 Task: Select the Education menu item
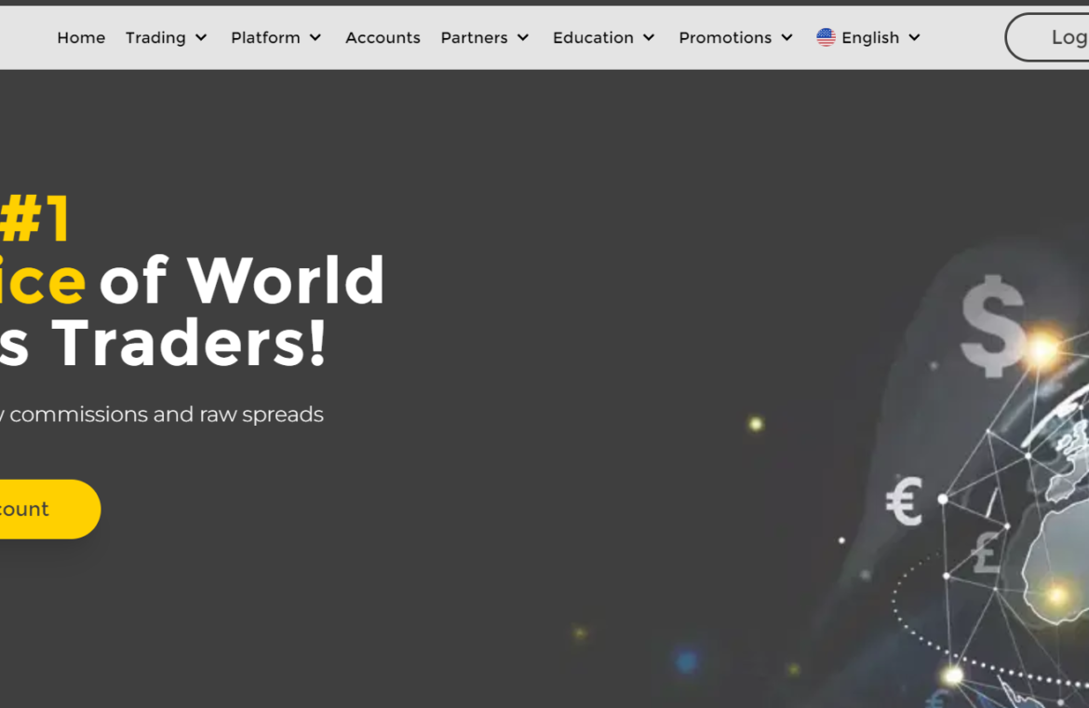pyautogui.click(x=603, y=37)
